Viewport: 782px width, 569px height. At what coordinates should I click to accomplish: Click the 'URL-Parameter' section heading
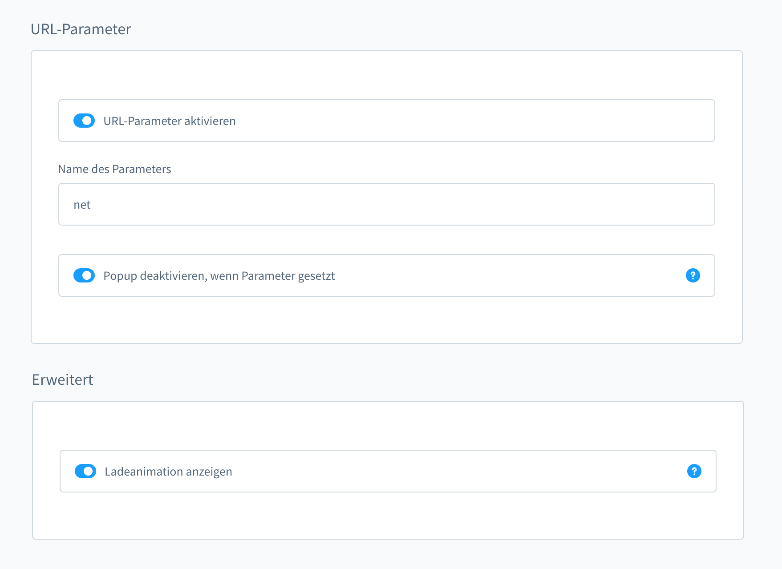coord(81,29)
